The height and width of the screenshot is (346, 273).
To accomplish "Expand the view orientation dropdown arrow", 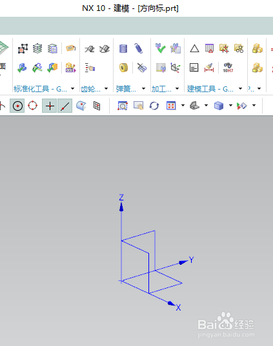I will [x=207, y=106].
